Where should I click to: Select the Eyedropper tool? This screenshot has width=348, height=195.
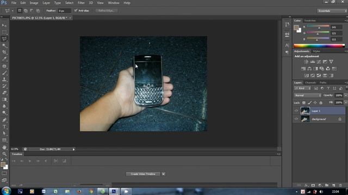[4, 59]
